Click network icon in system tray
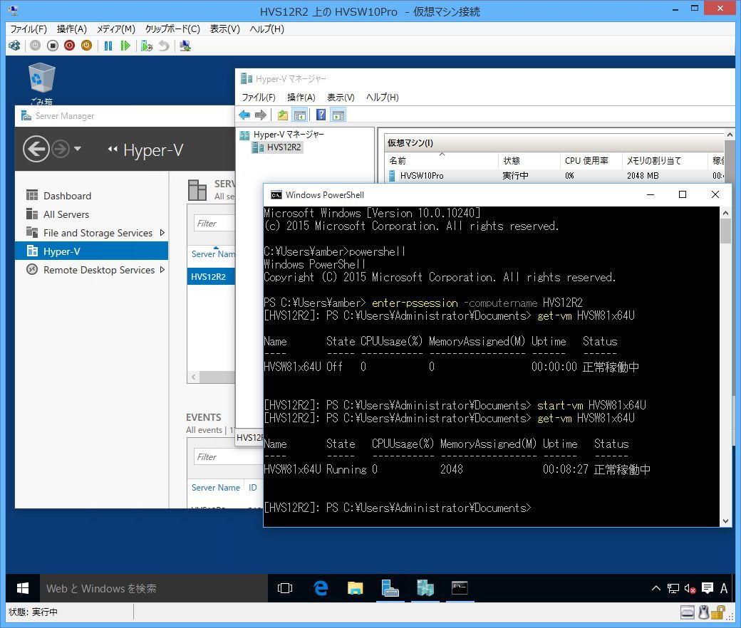This screenshot has width=741, height=628. click(673, 588)
